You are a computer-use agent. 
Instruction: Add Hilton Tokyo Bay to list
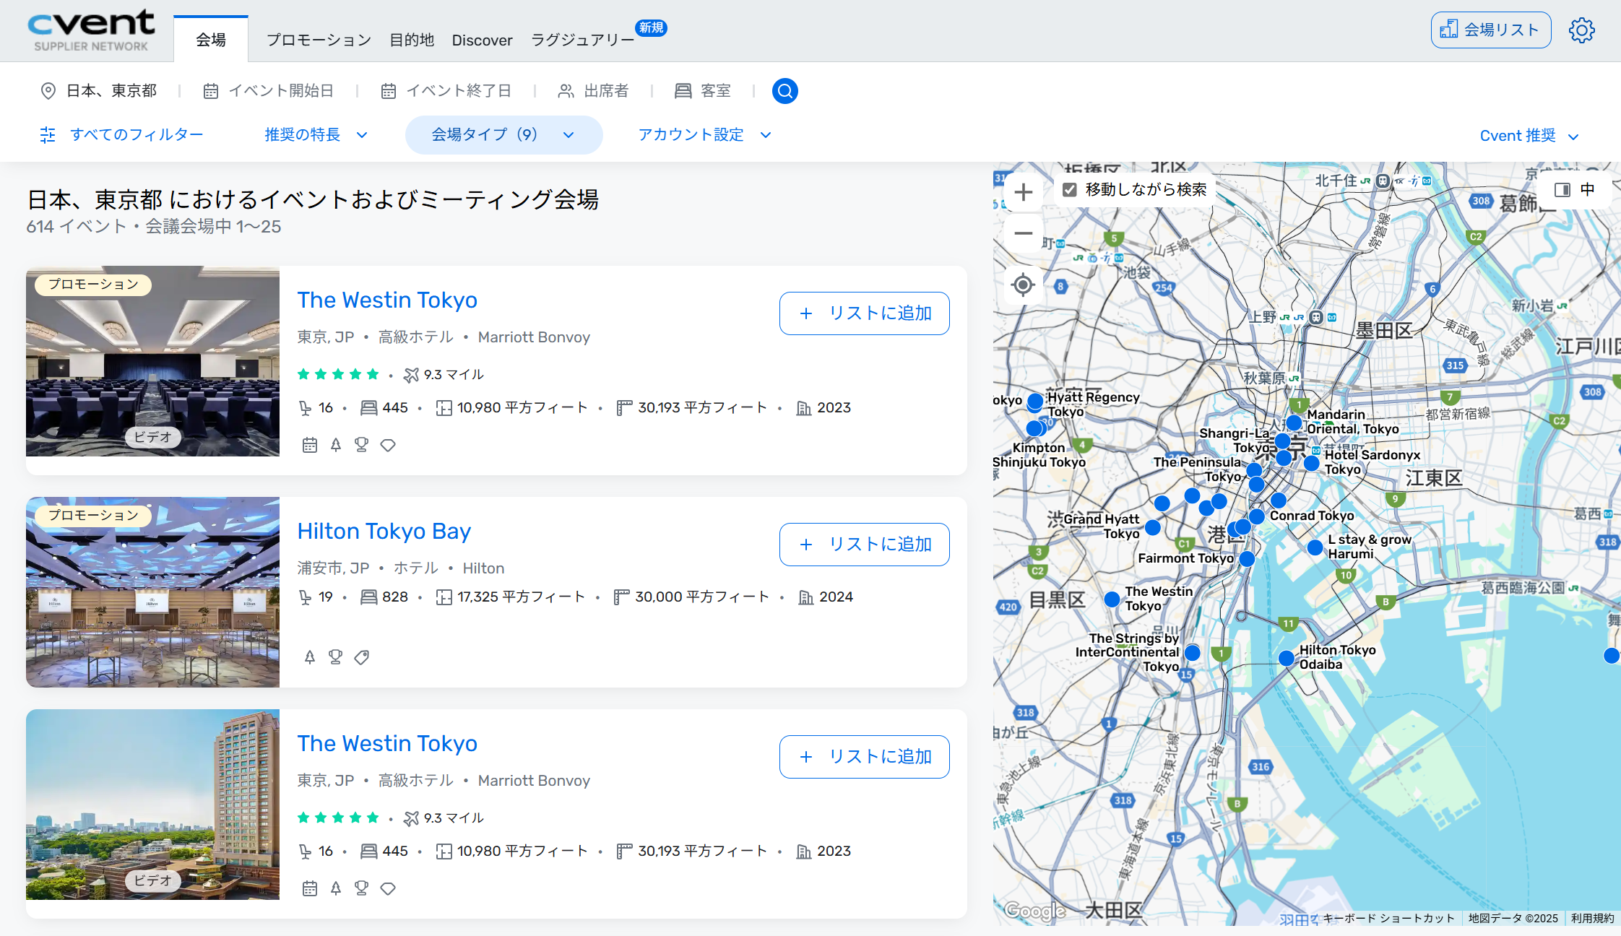pos(865,545)
